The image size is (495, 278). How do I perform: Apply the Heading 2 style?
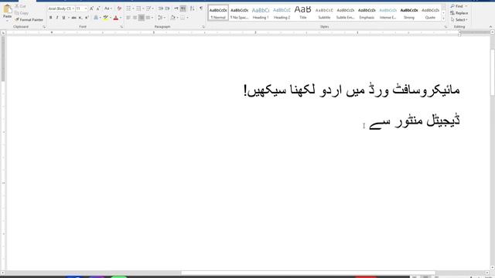pyautogui.click(x=282, y=13)
